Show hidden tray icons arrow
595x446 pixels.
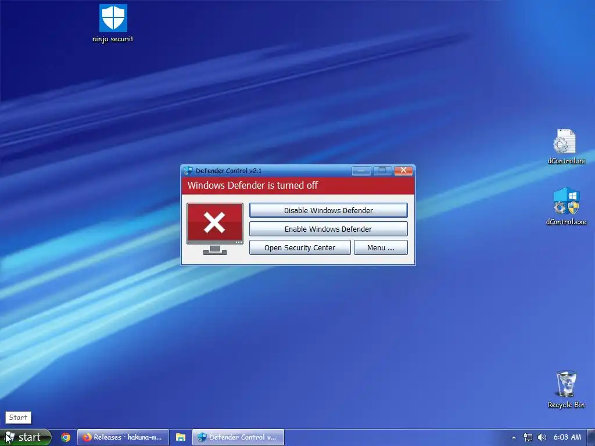tap(514, 437)
